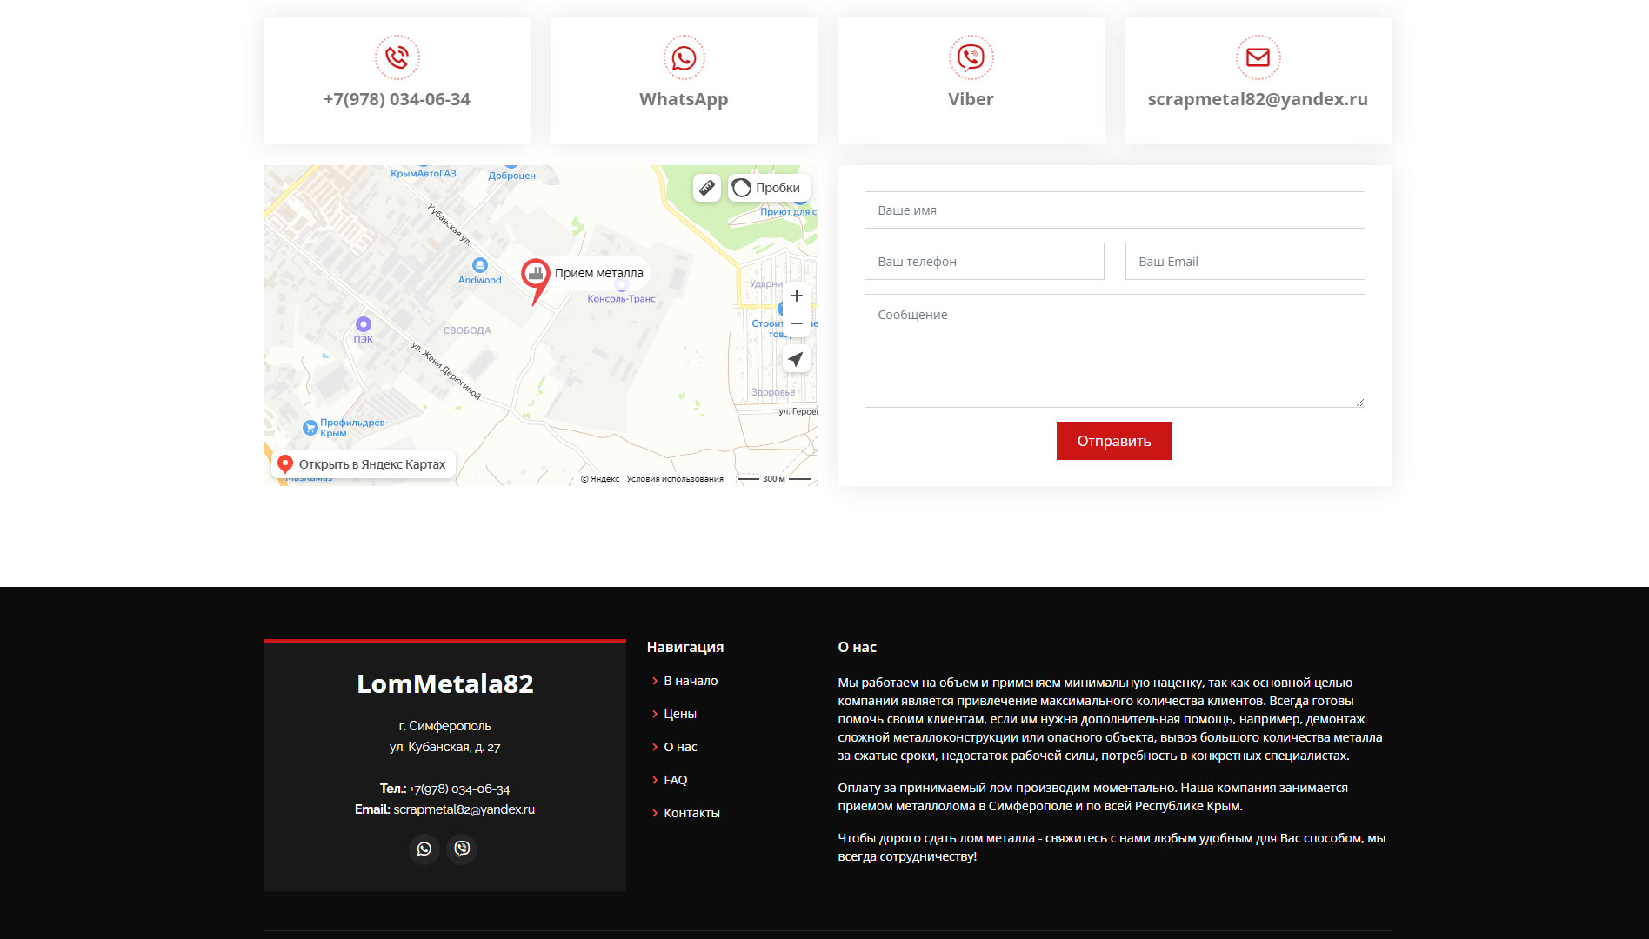Image resolution: width=1649 pixels, height=939 pixels.
Task: Click the phone icon above the number
Action: (397, 57)
